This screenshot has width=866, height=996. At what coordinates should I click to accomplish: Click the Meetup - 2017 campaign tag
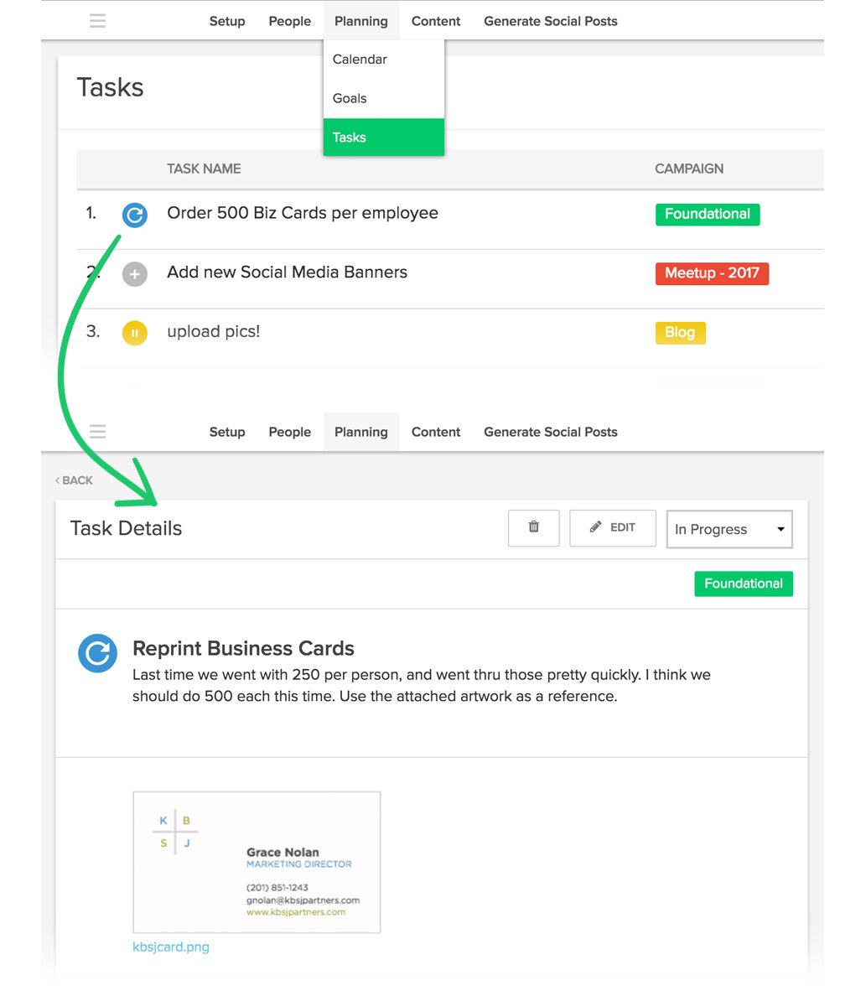click(712, 273)
